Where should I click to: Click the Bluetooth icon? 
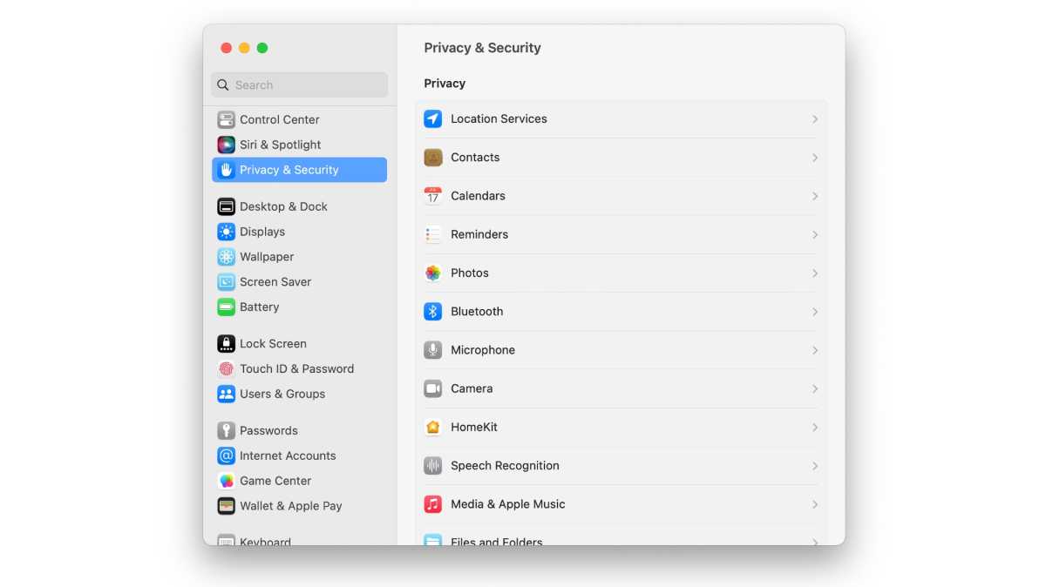pos(432,312)
